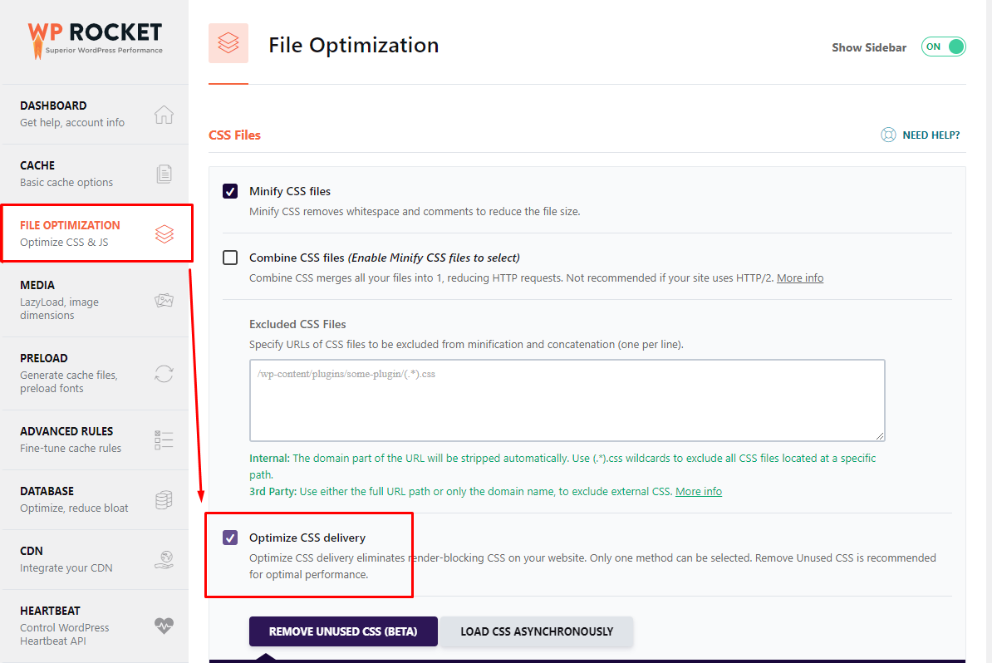The height and width of the screenshot is (663, 992).
Task: Click Remove Unused CSS (Beta) button
Action: point(343,631)
